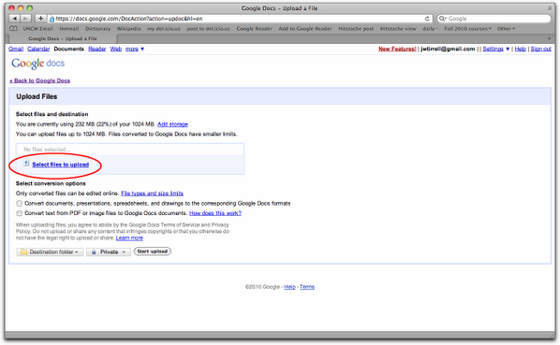Enable Convert text from PDF or image files
The height and width of the screenshot is (345, 560).
point(19,213)
